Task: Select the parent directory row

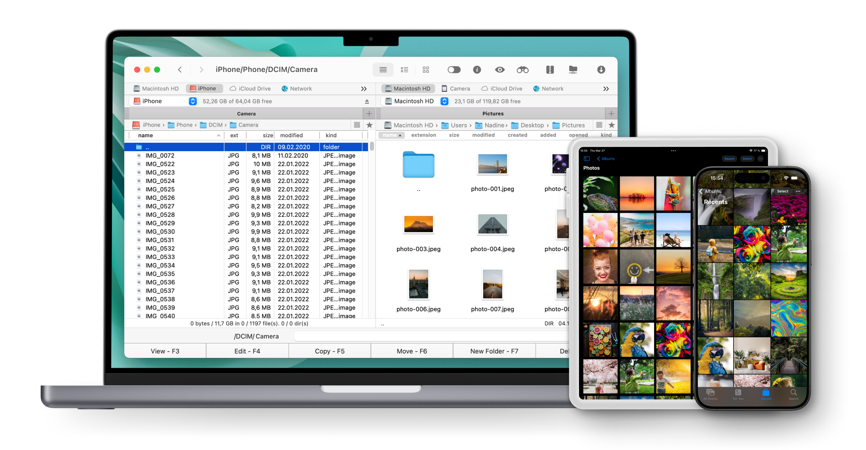Action: pyautogui.click(x=246, y=147)
